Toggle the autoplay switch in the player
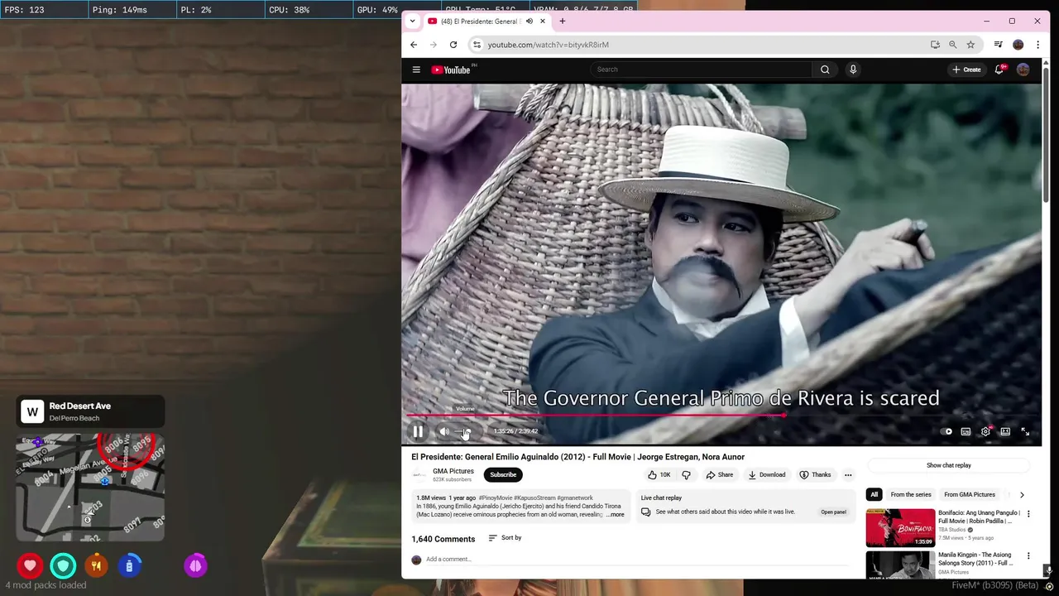Image resolution: width=1059 pixels, height=596 pixels. click(x=946, y=431)
